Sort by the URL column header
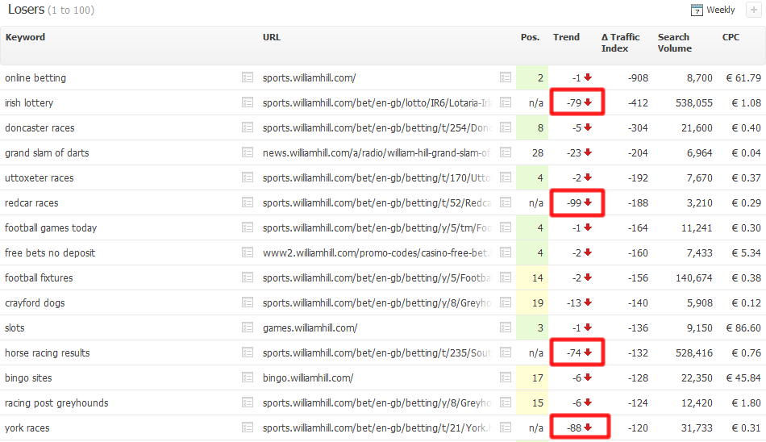Image resolution: width=766 pixels, height=442 pixels. 272,37
